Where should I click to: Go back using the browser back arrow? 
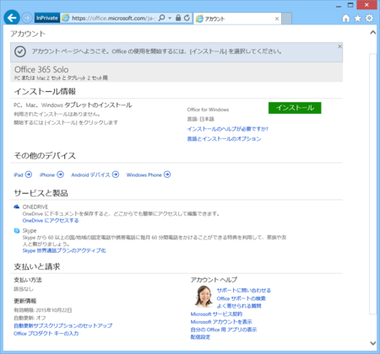coord(12,18)
